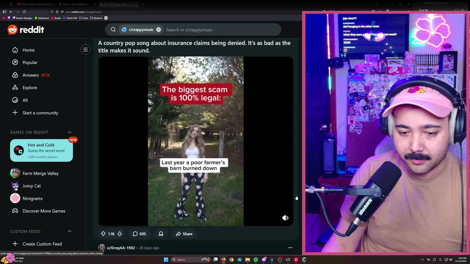470x264 pixels.
Task: Click the shield tracking protection icon
Action: 52,12
